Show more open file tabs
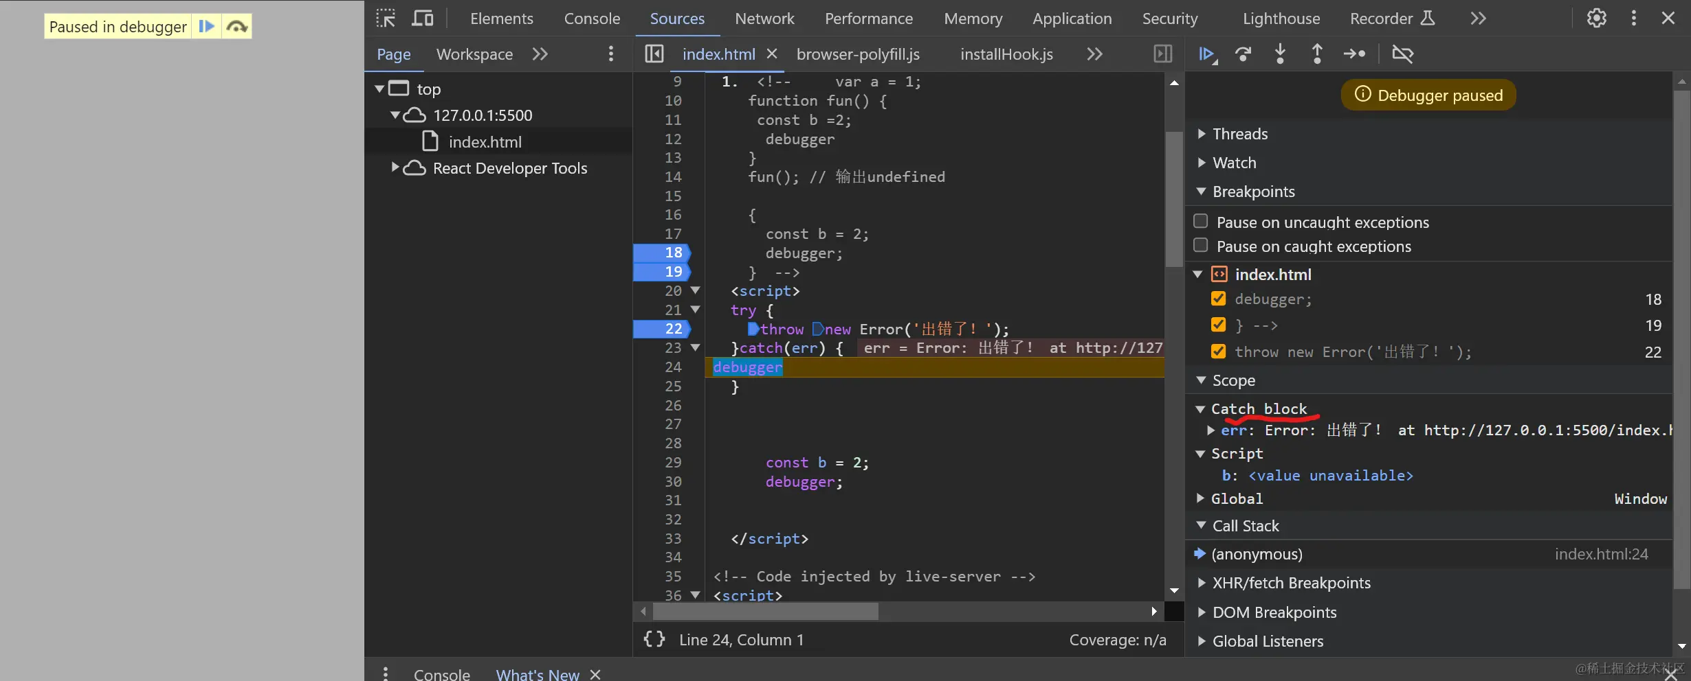The width and height of the screenshot is (1691, 681). coord(1094,54)
